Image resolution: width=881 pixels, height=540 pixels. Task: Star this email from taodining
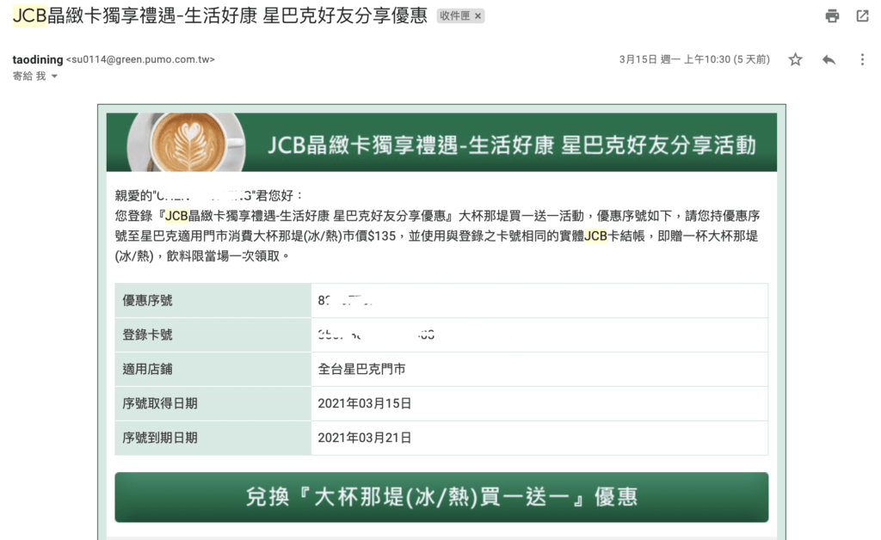795,60
